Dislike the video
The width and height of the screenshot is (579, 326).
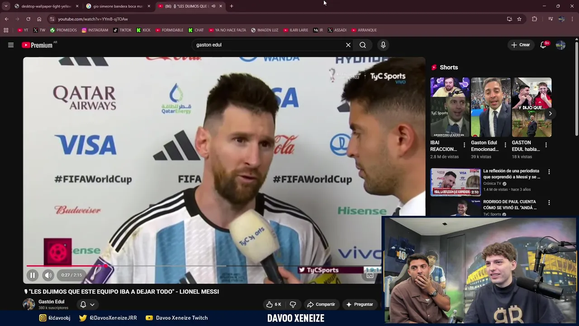[293, 304]
